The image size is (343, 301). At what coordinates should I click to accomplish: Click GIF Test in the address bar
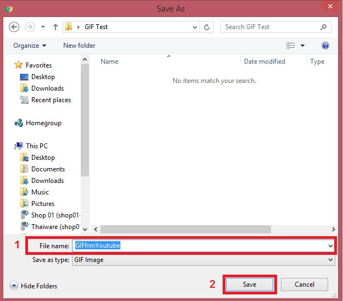click(96, 27)
